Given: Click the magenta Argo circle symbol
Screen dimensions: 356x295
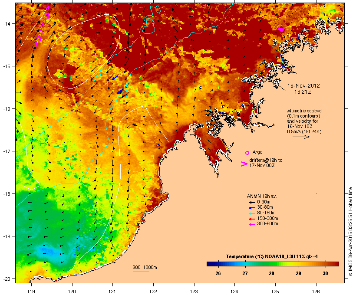Looking at the screenshot, I should (247, 153).
